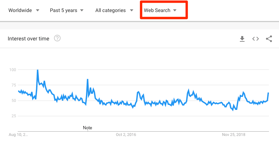Expand the All categories dropdown
This screenshot has width=279, height=160.
pos(111,10)
